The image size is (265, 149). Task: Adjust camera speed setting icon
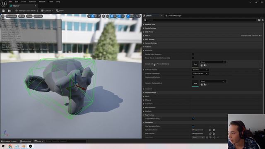tap(138, 16)
